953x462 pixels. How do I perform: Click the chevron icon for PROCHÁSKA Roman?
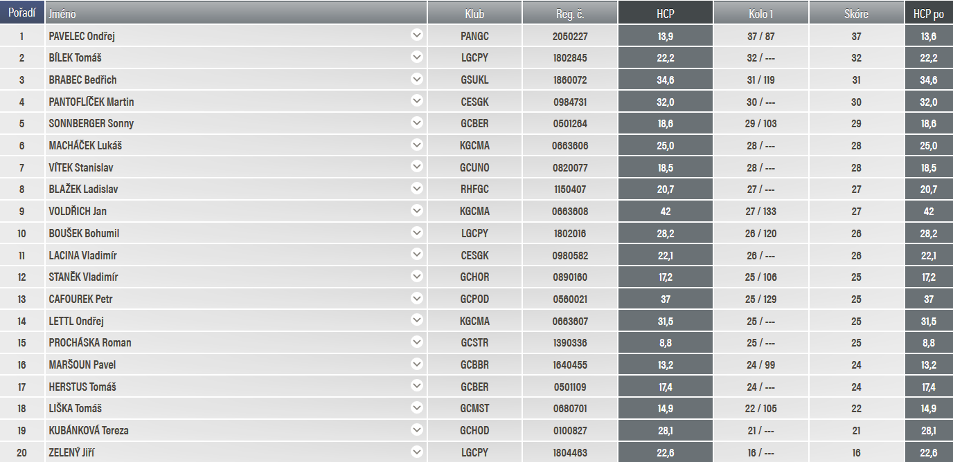(416, 342)
